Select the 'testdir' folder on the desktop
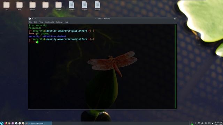Image resolution: width=223 pixels, height=125 pixels. [58, 6]
